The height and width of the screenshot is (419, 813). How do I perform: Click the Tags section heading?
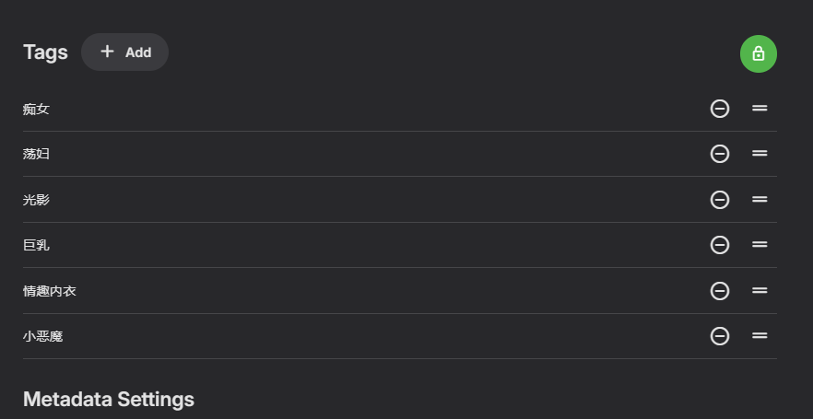pos(45,52)
